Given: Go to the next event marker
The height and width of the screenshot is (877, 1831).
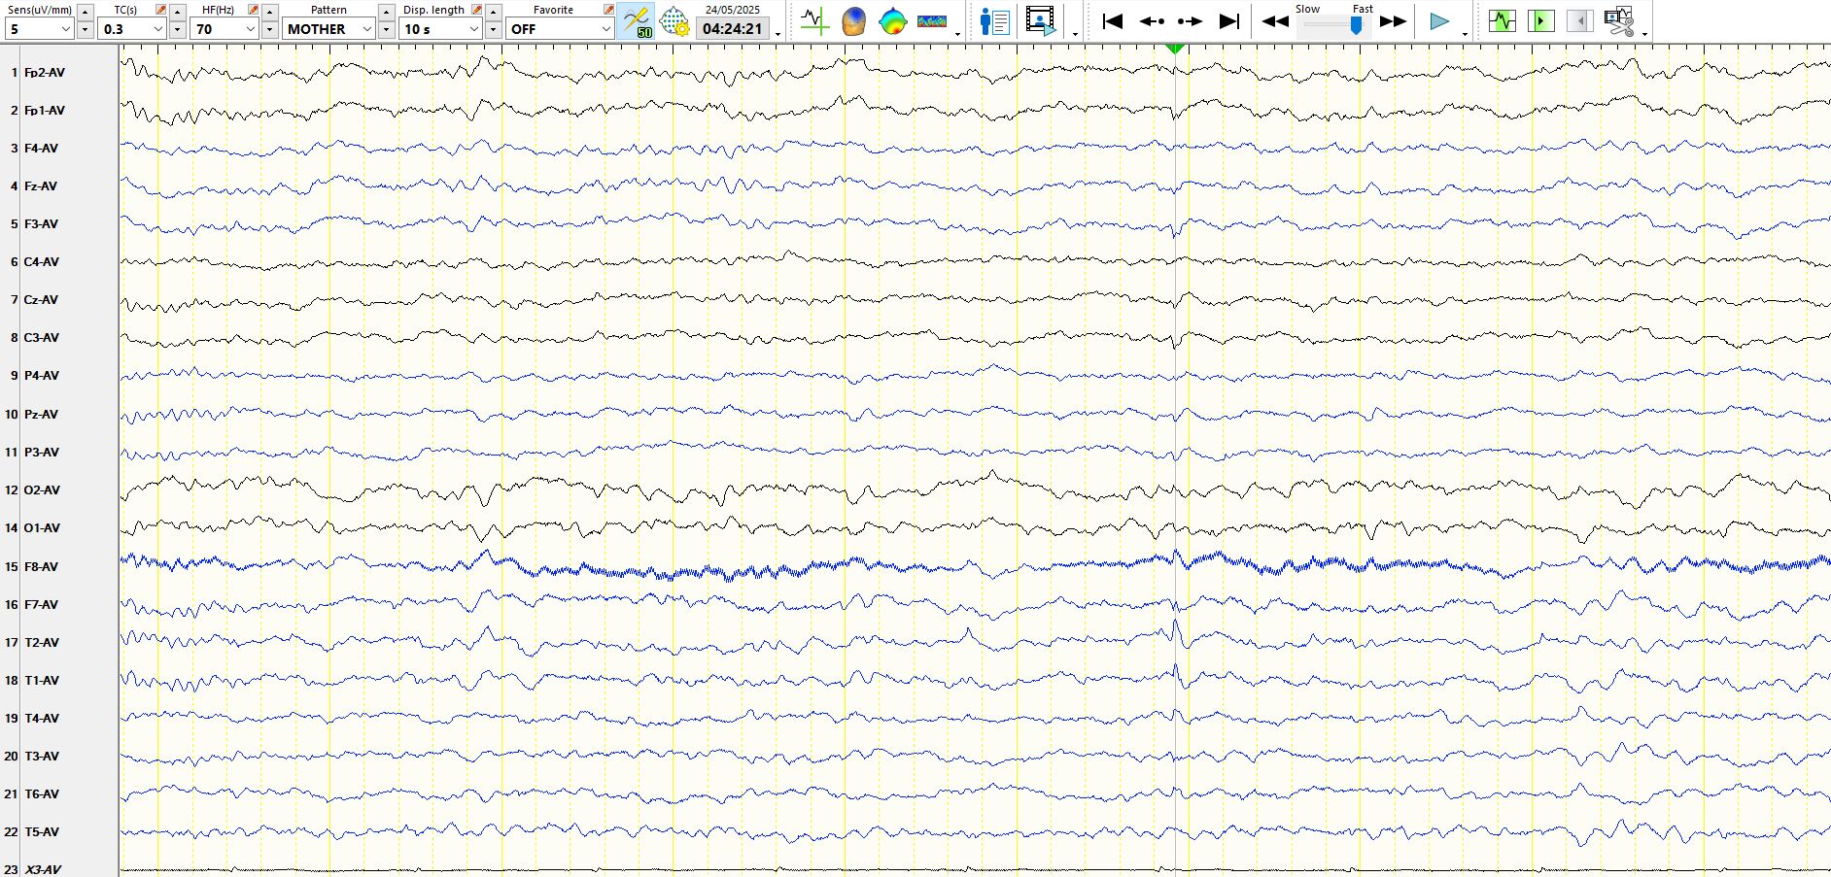Looking at the screenshot, I should tap(1190, 20).
